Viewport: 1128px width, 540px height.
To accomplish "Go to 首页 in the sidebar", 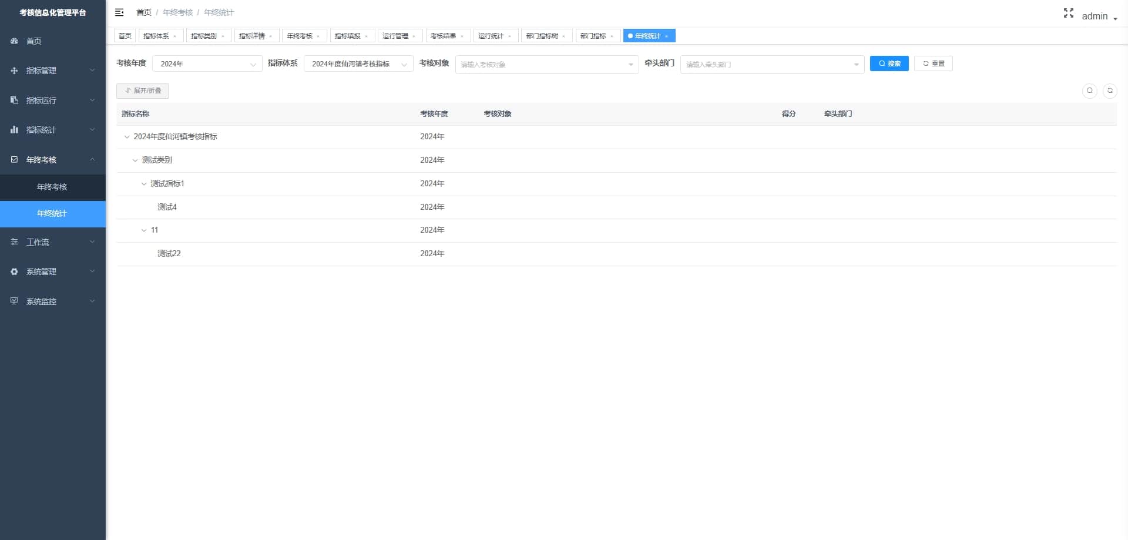I will point(53,41).
